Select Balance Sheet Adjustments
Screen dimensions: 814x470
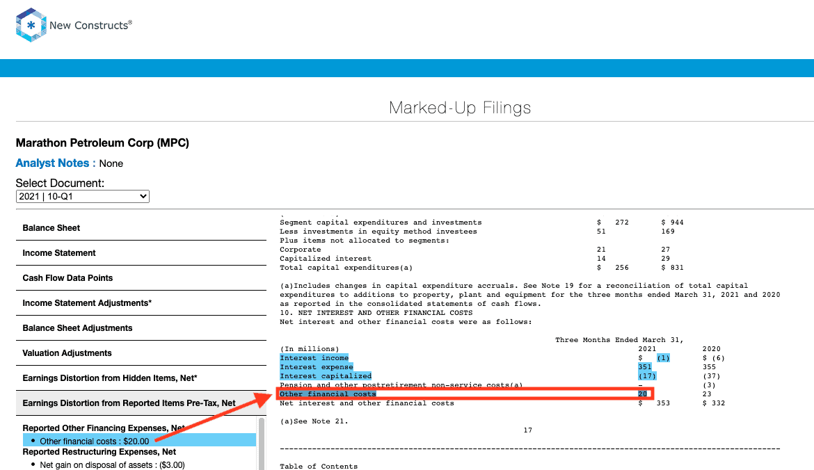pyautogui.click(x=141, y=328)
